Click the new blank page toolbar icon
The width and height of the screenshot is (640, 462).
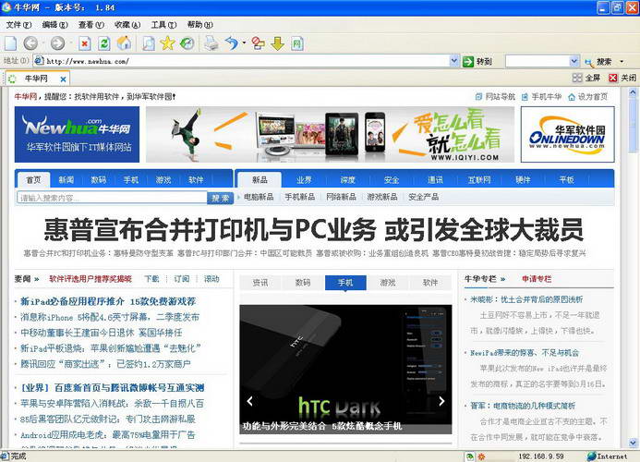pos(10,43)
